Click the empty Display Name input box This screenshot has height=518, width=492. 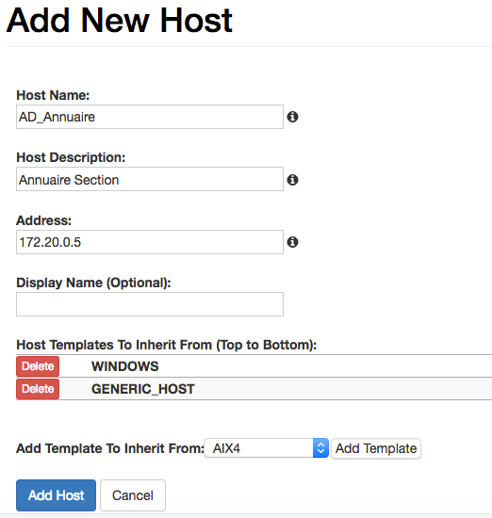pos(150,304)
